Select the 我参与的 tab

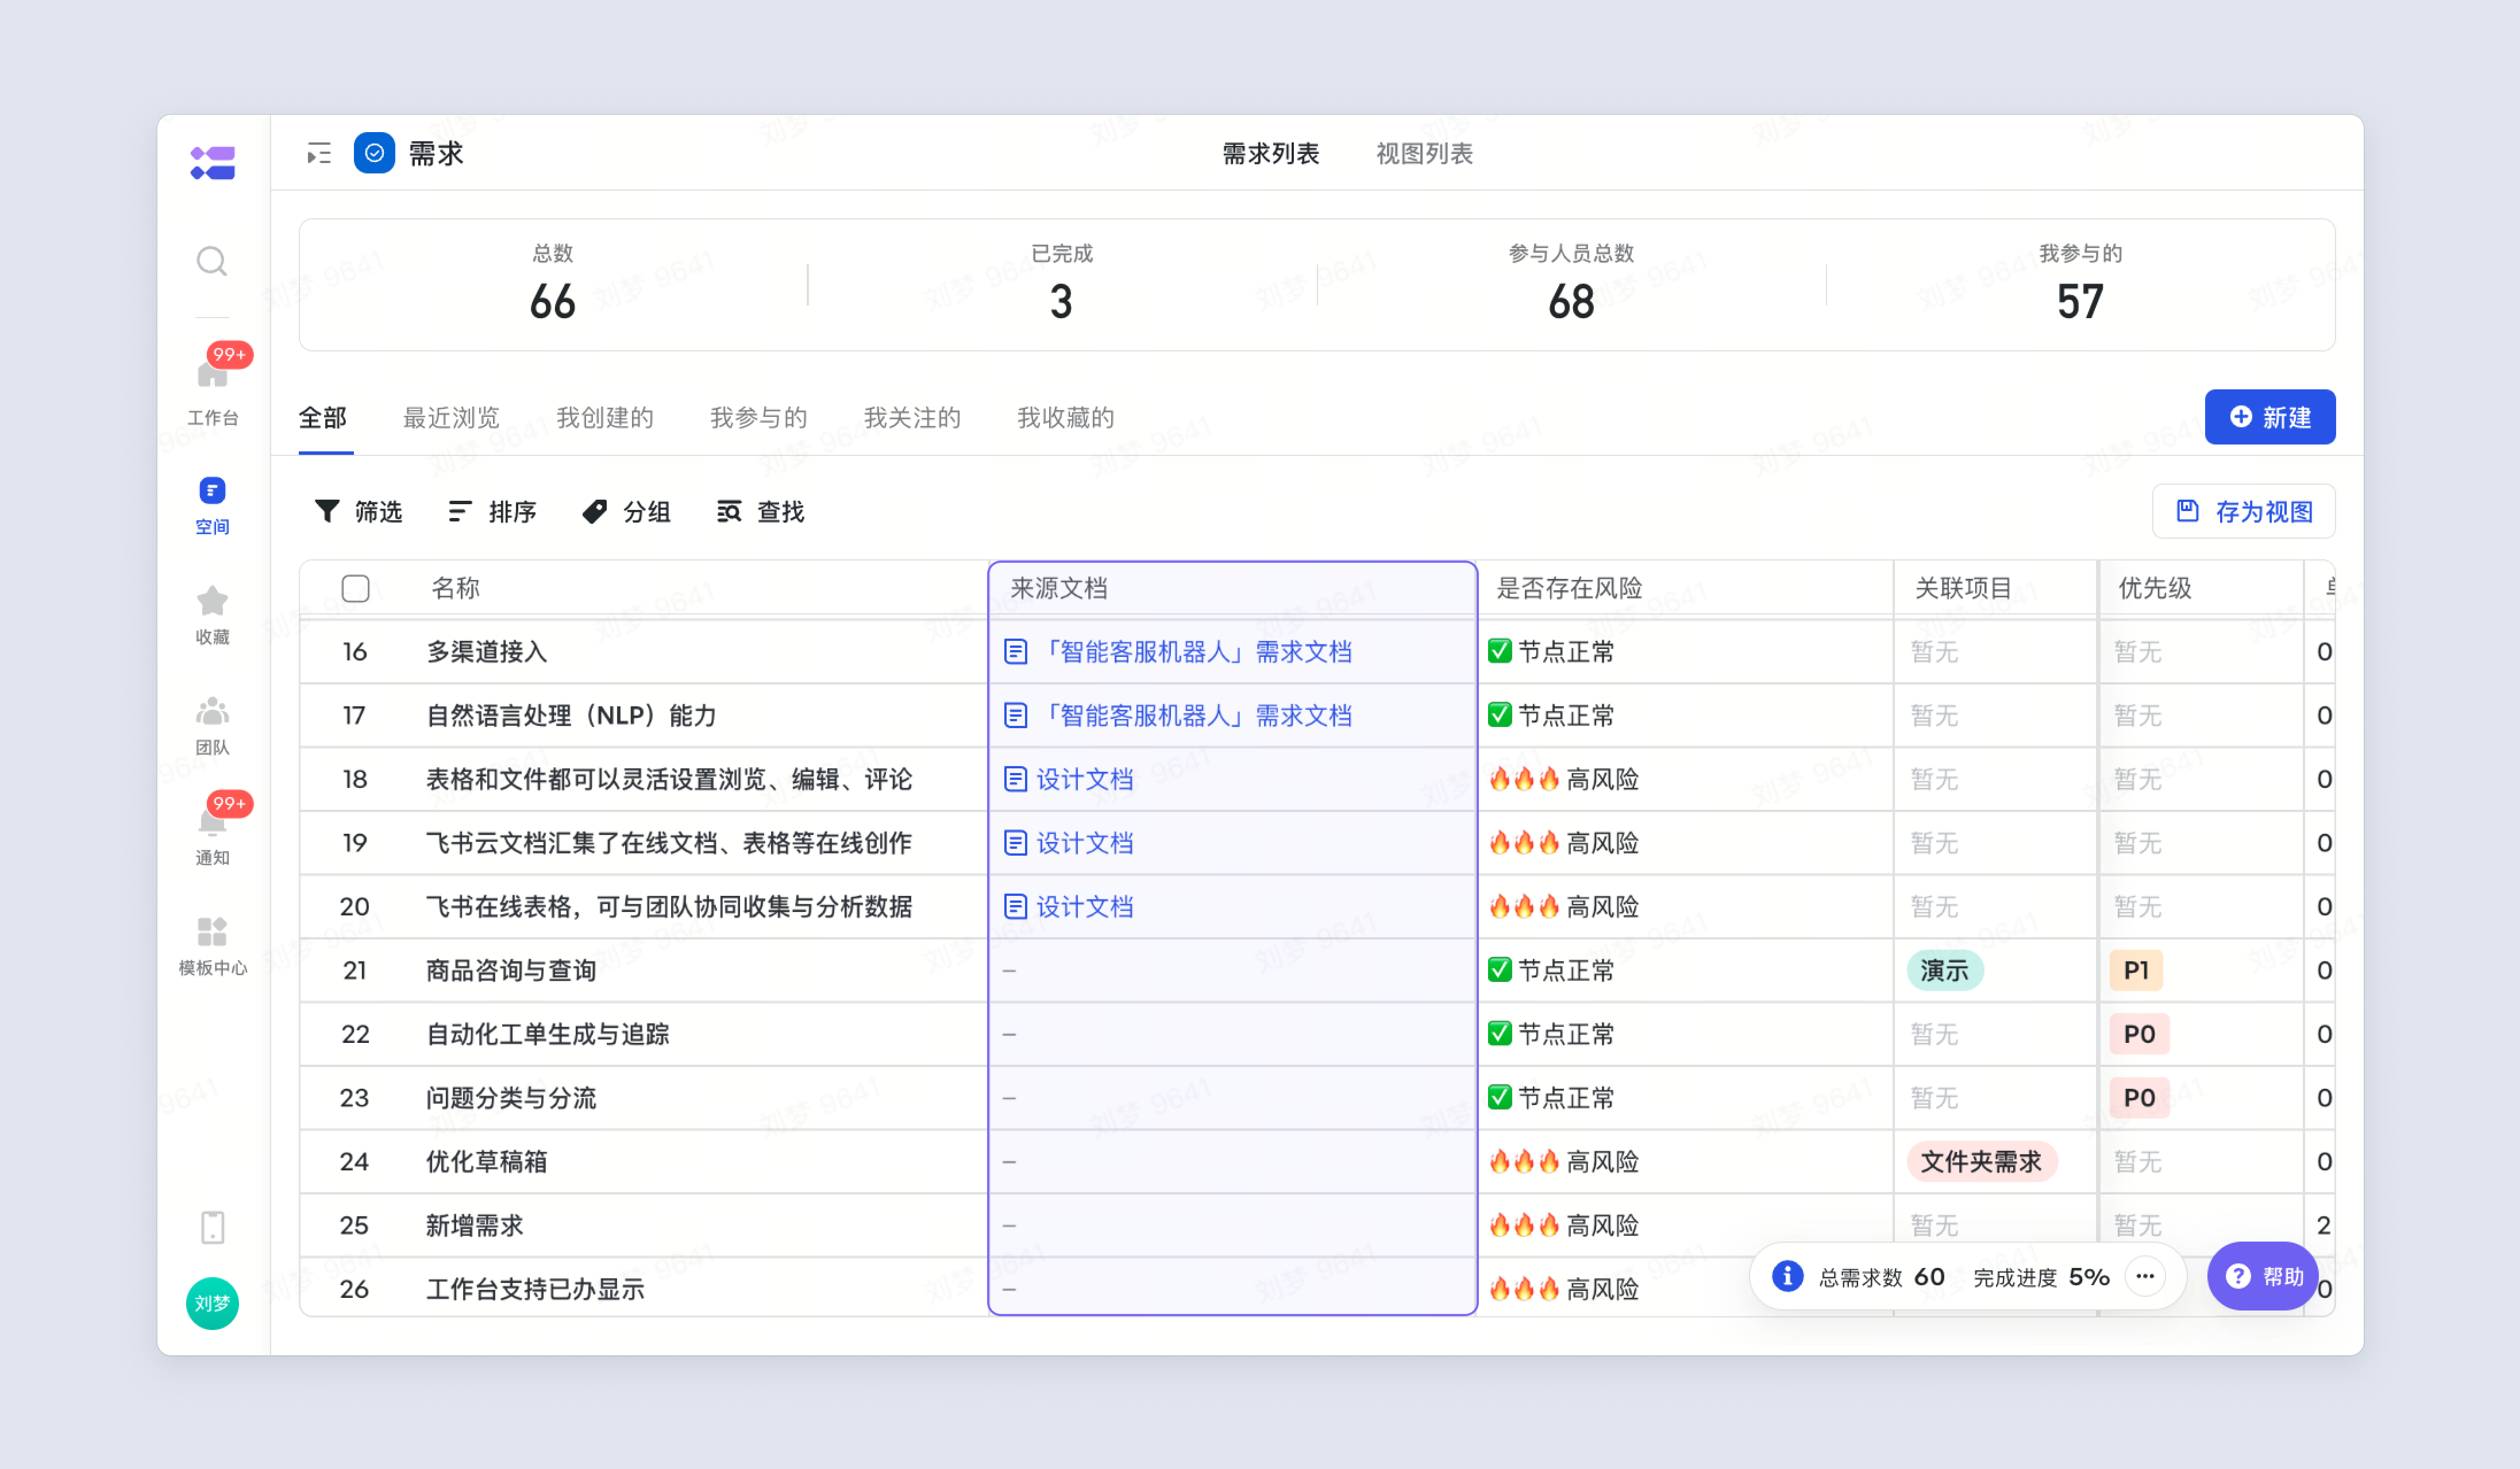(x=758, y=417)
